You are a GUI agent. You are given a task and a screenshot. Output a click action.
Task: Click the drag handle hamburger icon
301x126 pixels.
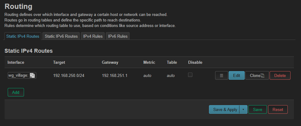pyautogui.click(x=221, y=75)
